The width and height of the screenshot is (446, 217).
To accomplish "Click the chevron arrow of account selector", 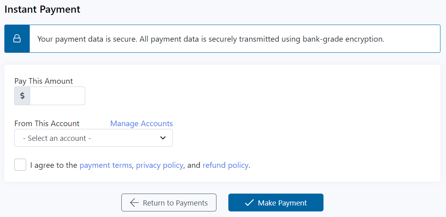I will click(163, 138).
